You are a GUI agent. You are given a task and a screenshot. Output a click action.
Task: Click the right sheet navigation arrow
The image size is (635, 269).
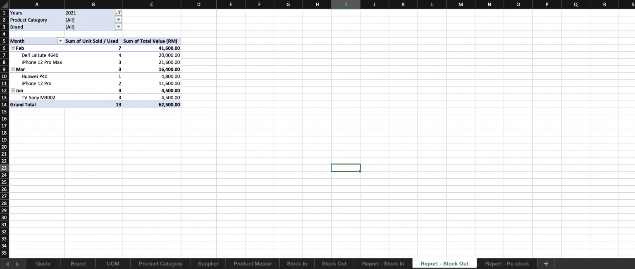(17, 263)
